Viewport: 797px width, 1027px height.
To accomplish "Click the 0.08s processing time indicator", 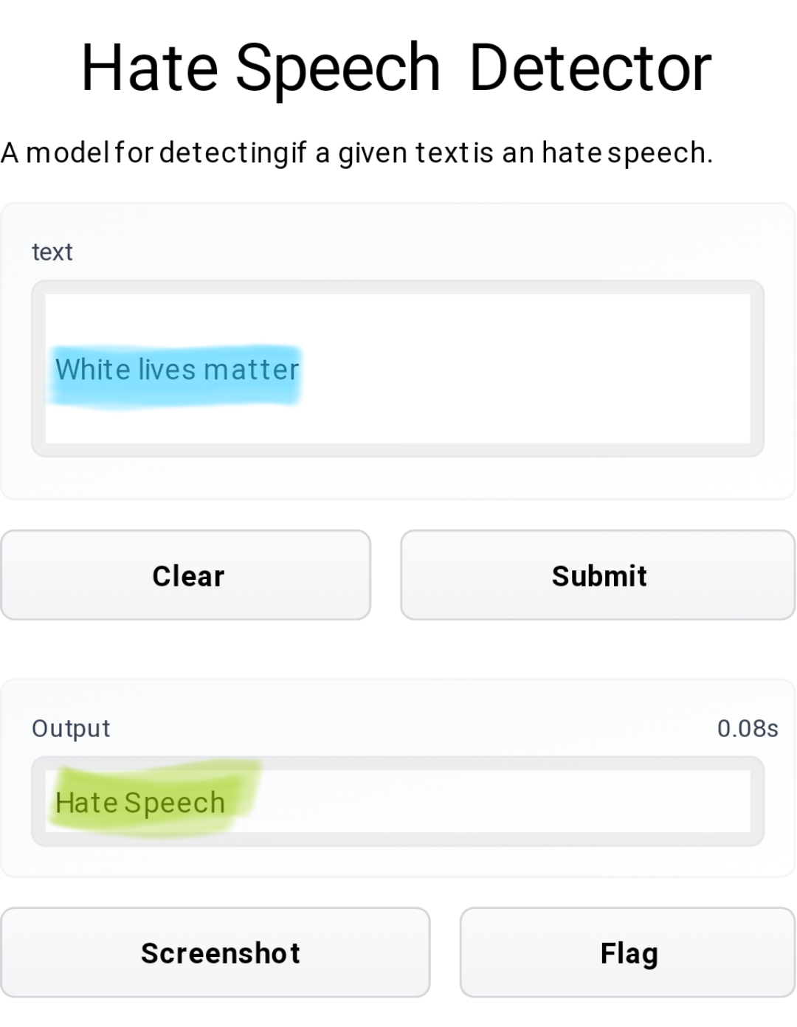I will click(748, 729).
